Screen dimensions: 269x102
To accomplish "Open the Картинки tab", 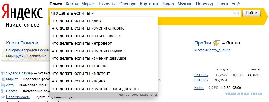I will pos(149,4).
